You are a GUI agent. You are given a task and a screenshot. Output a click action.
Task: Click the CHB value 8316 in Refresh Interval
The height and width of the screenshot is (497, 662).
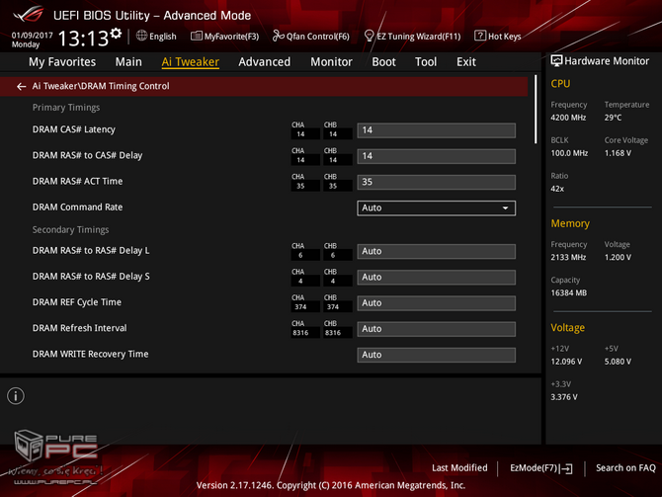(x=333, y=333)
